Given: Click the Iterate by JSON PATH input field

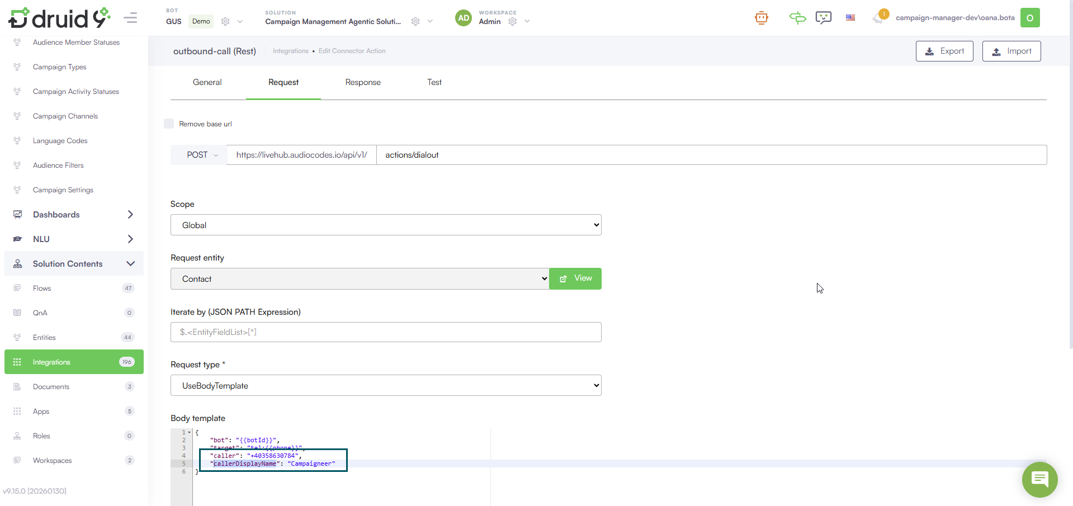Looking at the screenshot, I should tap(386, 332).
